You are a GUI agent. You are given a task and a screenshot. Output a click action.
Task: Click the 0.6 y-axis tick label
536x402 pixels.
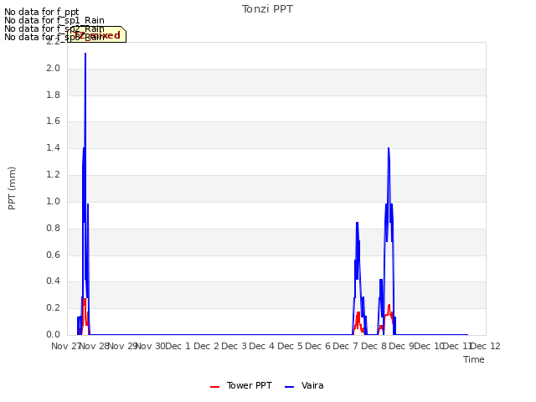click(53, 255)
